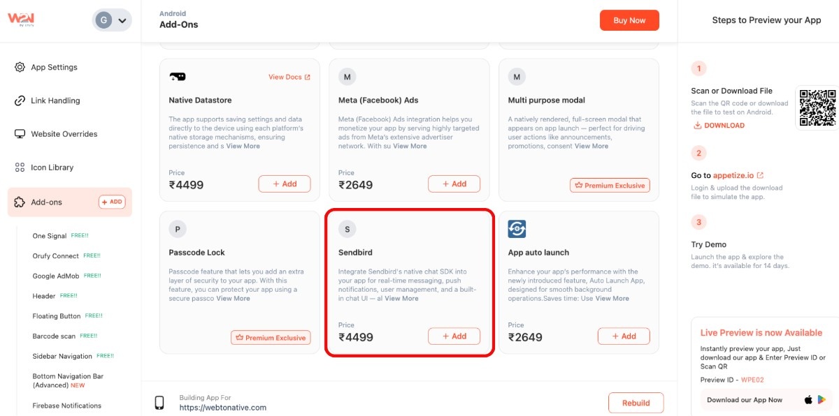The image size is (839, 416).
Task: Open View Docs link for Native Datastore
Action: pyautogui.click(x=289, y=77)
